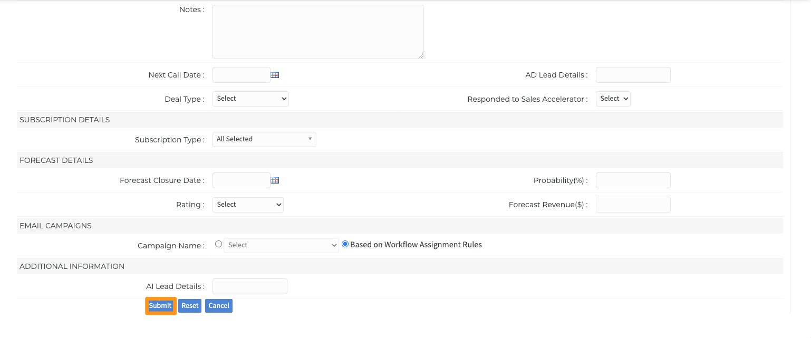This screenshot has height=338, width=811.
Task: Hit the Cancel button
Action: [x=219, y=306]
